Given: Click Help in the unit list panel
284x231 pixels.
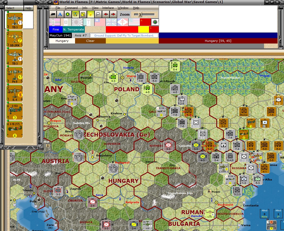Looking at the screenshot, I should [x=28, y=8].
